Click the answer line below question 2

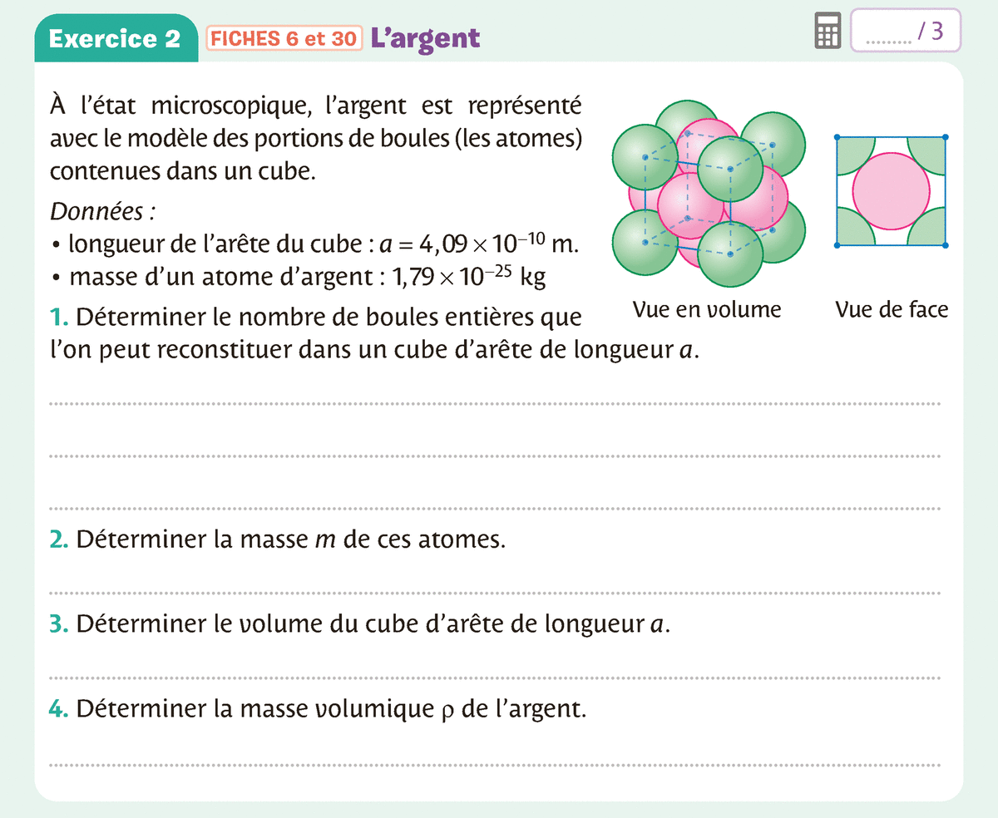pyautogui.click(x=495, y=593)
